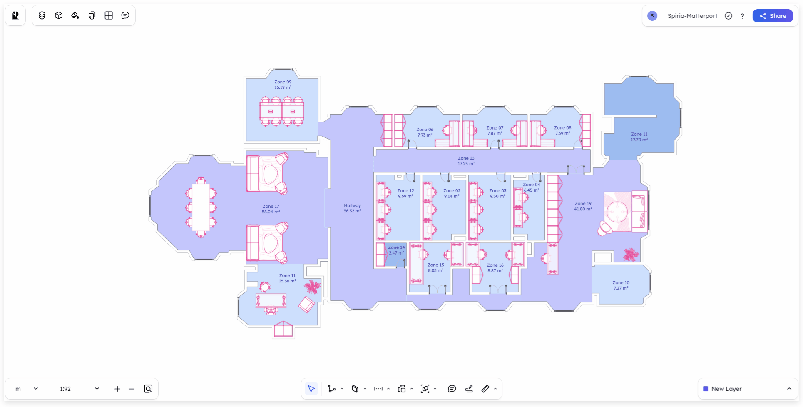This screenshot has height=407, width=803.
Task: Open the paint bucket fill panel
Action: [x=75, y=15]
